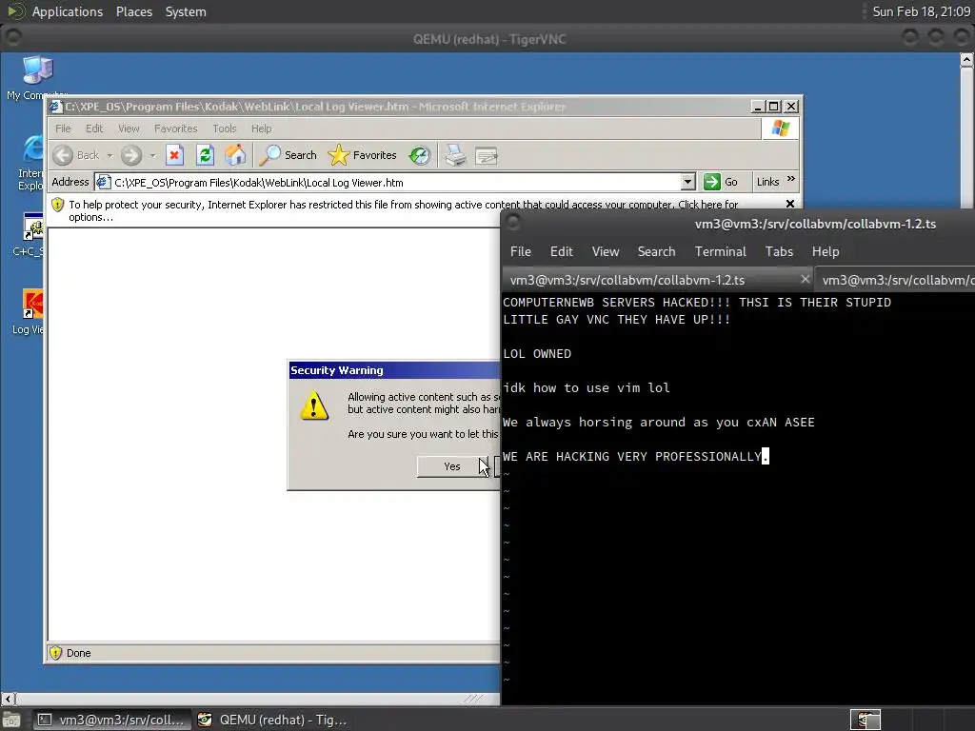This screenshot has width=975, height=731.
Task: Stop page loading with red X icon
Action: [175, 155]
